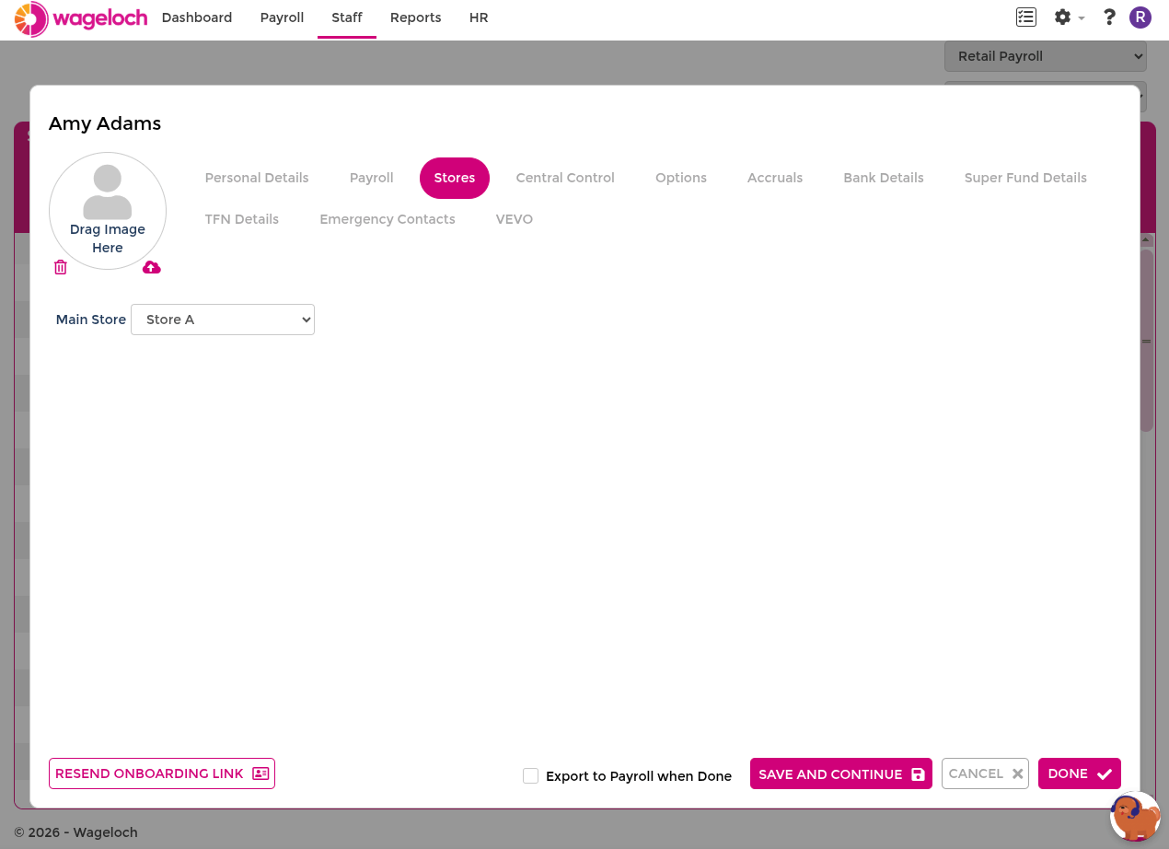Open the Retail Payroll dropdown

pyautogui.click(x=1046, y=56)
